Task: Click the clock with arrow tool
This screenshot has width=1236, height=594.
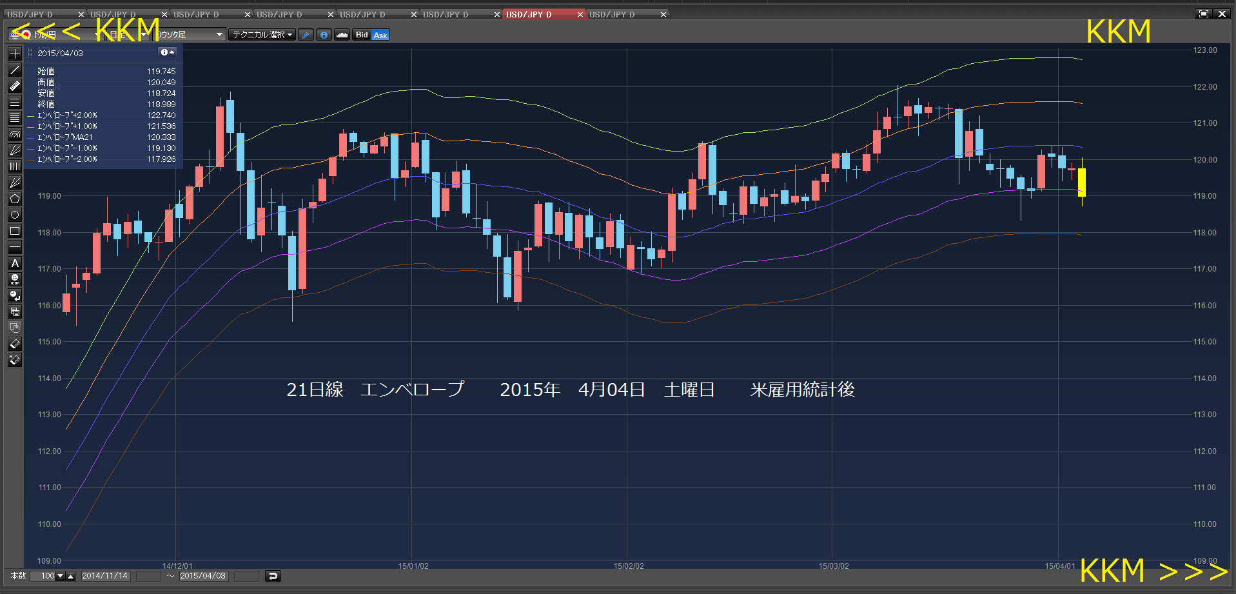Action: pyautogui.click(x=15, y=295)
